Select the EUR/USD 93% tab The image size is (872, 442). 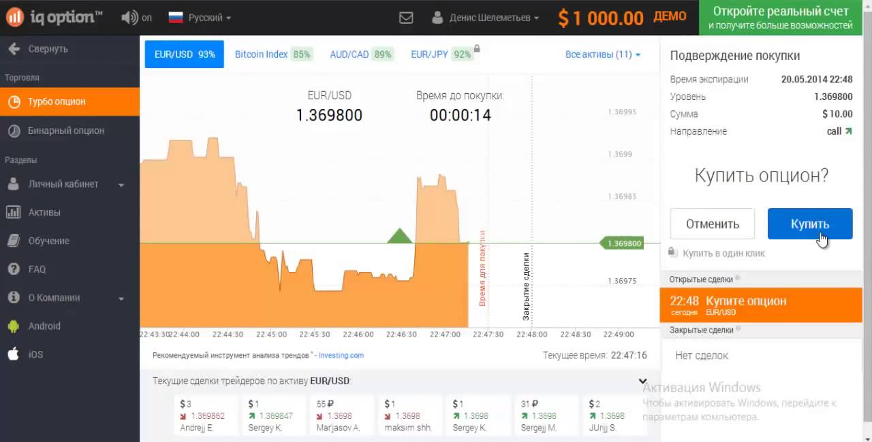click(184, 54)
